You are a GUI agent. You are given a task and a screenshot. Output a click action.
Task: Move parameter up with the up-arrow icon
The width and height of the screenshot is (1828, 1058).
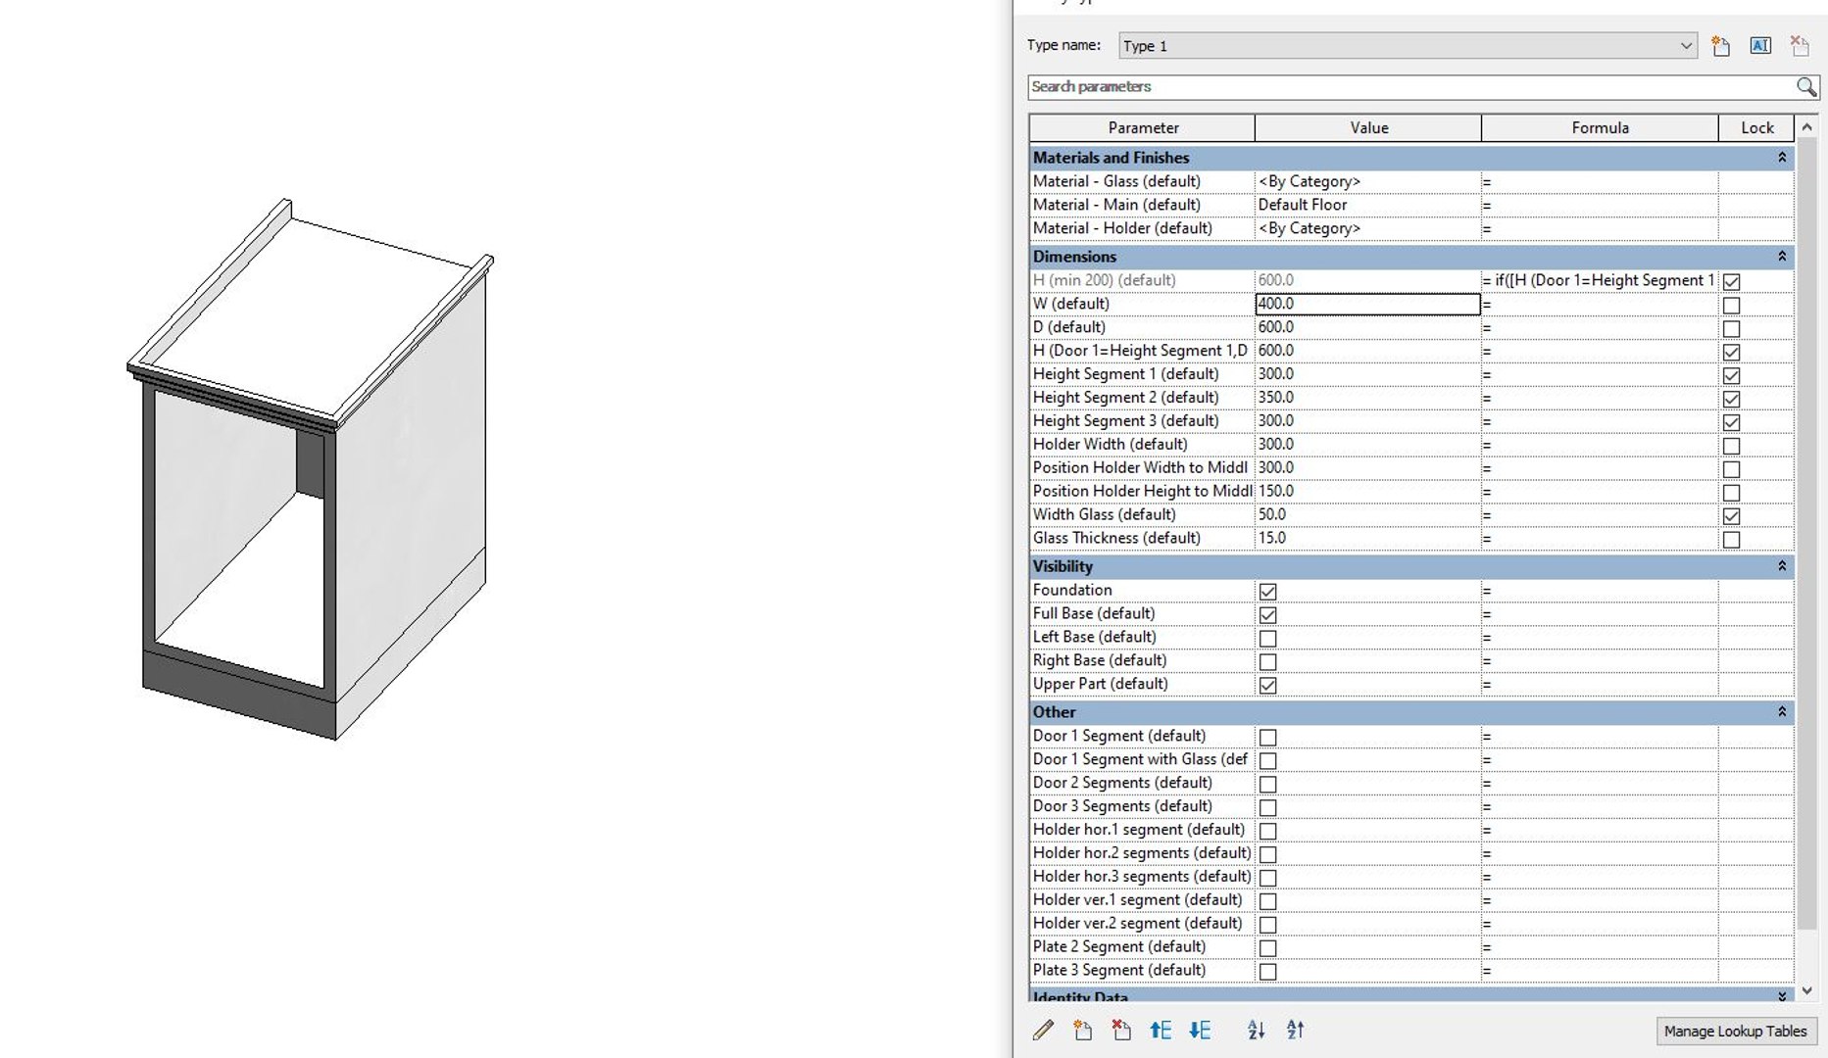point(1161,1030)
